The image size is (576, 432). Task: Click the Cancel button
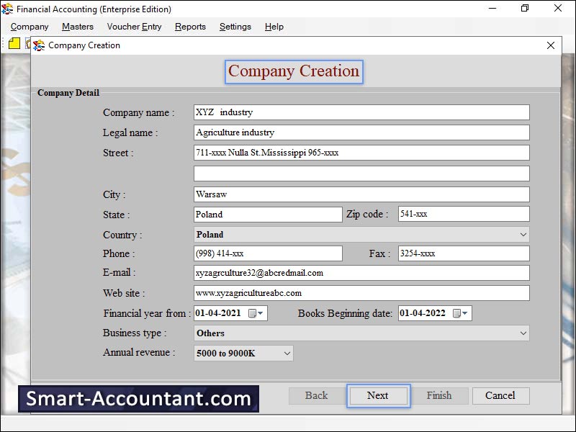pyautogui.click(x=500, y=395)
